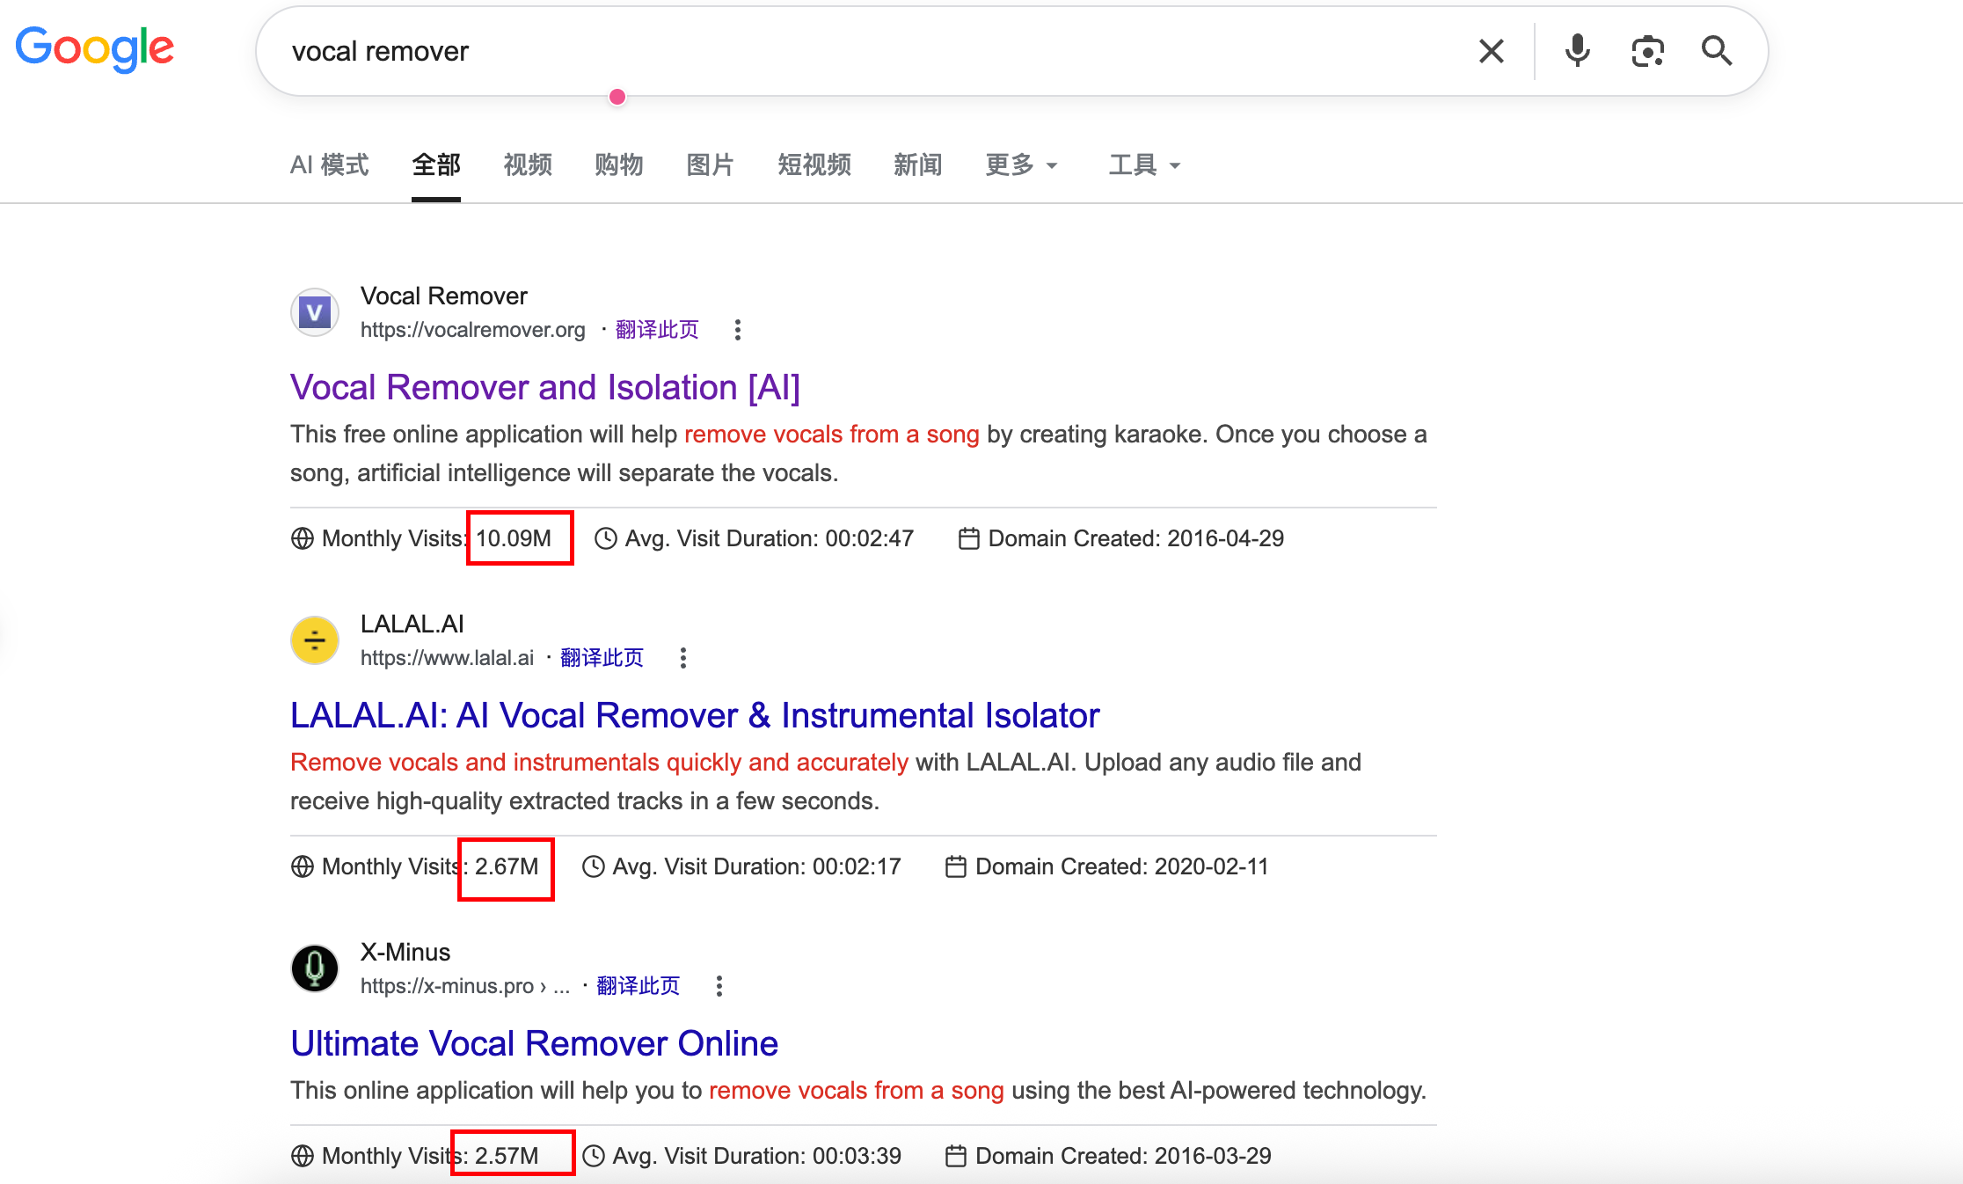Click the X-Minus microphone favicon
The height and width of the screenshot is (1184, 1963).
click(315, 968)
